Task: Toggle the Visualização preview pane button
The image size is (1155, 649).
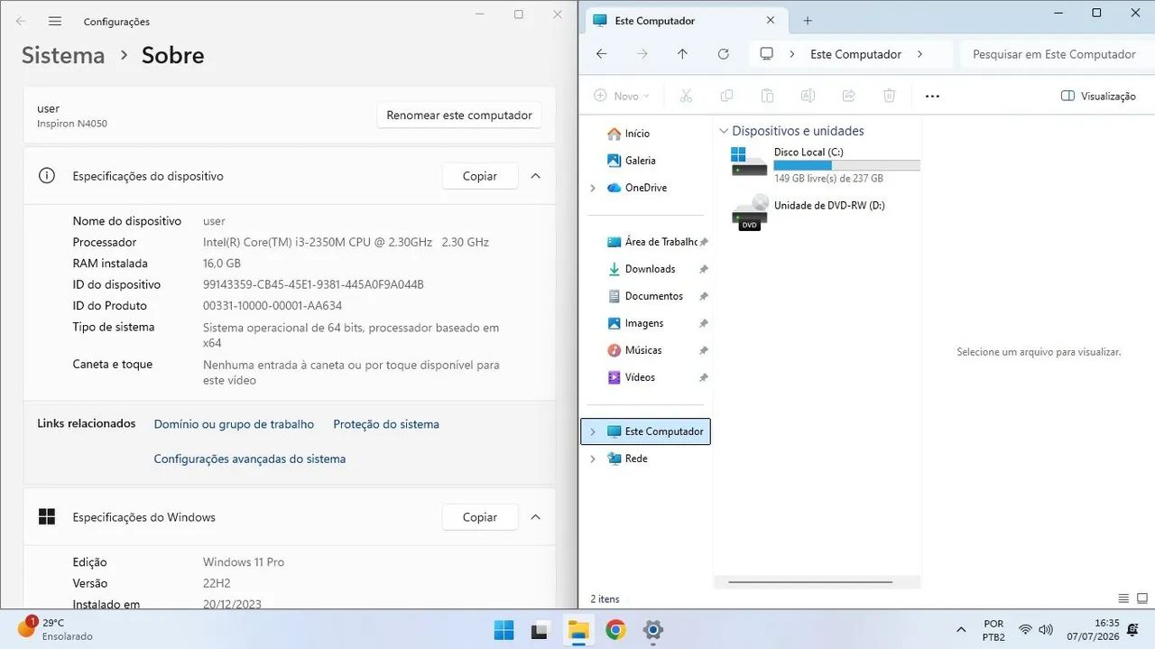Action: (x=1098, y=96)
